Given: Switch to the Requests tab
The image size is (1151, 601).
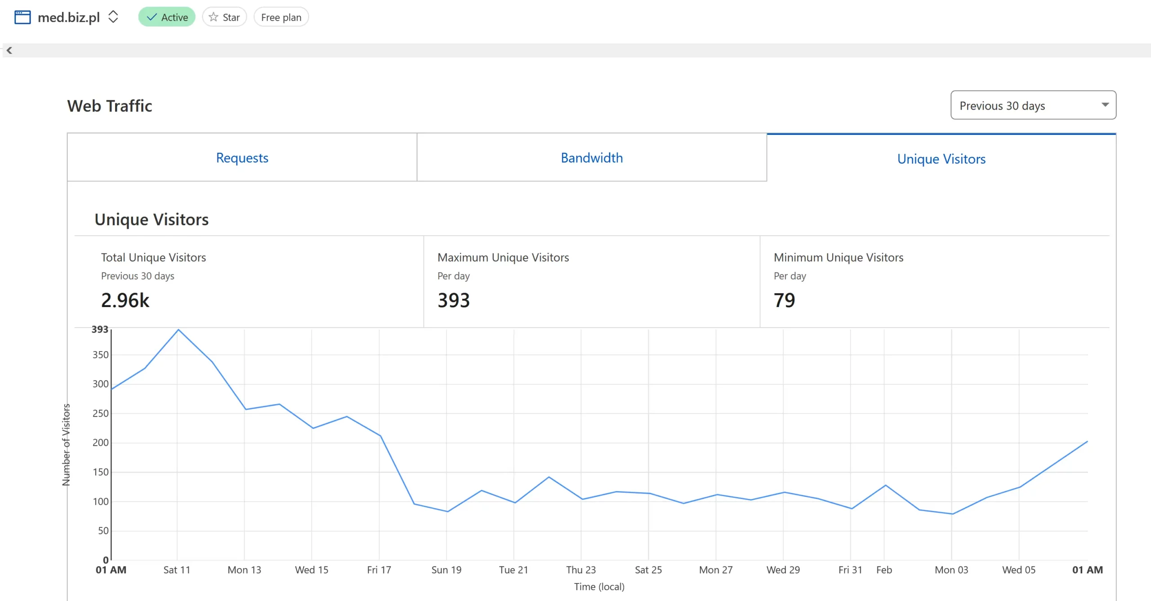Looking at the screenshot, I should tap(242, 158).
